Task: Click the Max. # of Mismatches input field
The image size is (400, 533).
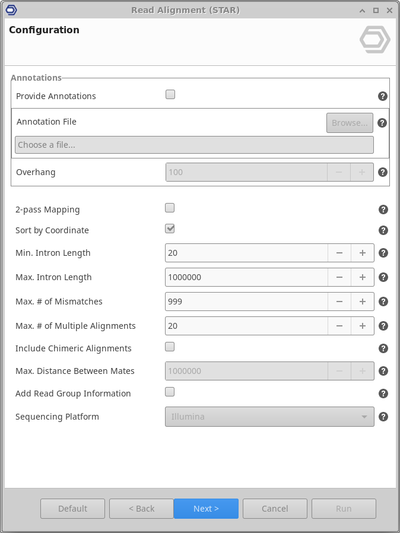Action: pyautogui.click(x=246, y=302)
